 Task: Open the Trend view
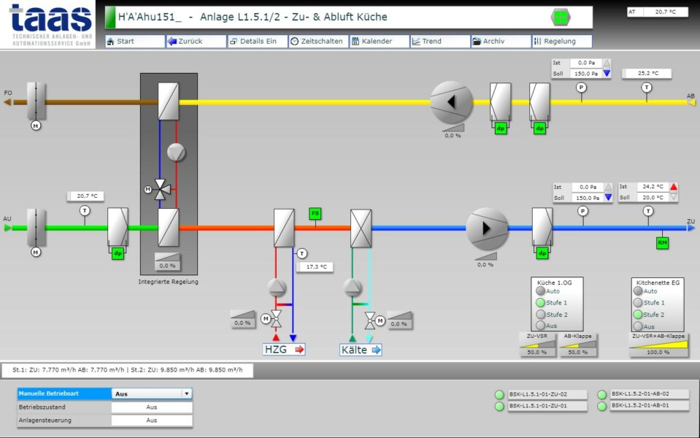click(x=440, y=41)
